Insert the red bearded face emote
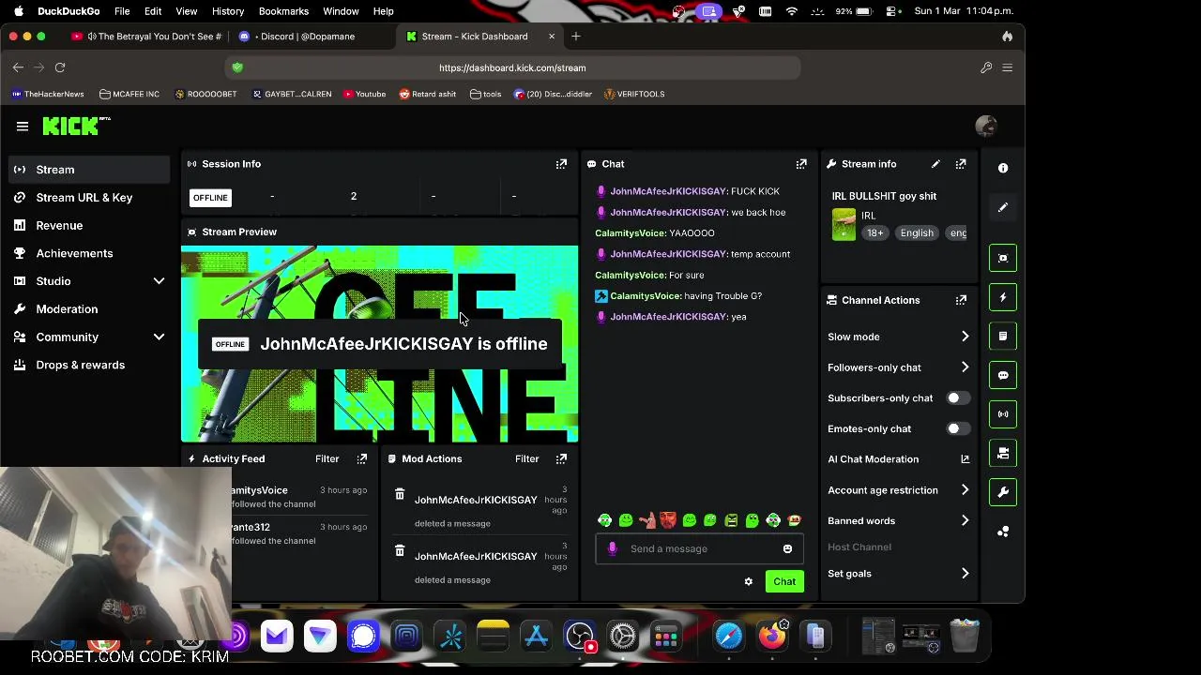The width and height of the screenshot is (1201, 675). [668, 520]
